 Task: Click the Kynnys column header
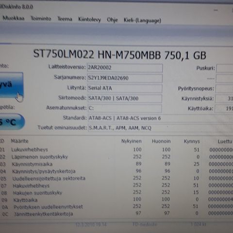pyautogui.click(x=192, y=141)
